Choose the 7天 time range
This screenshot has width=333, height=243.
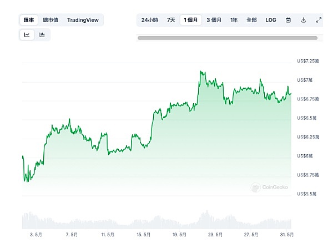(x=171, y=20)
